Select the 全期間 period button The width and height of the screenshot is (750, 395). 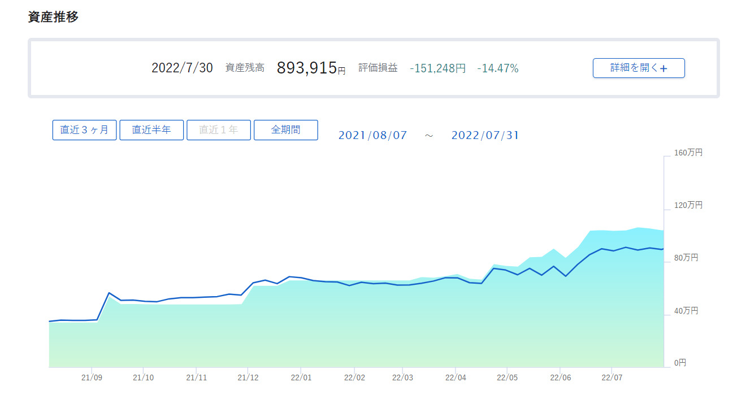point(286,130)
